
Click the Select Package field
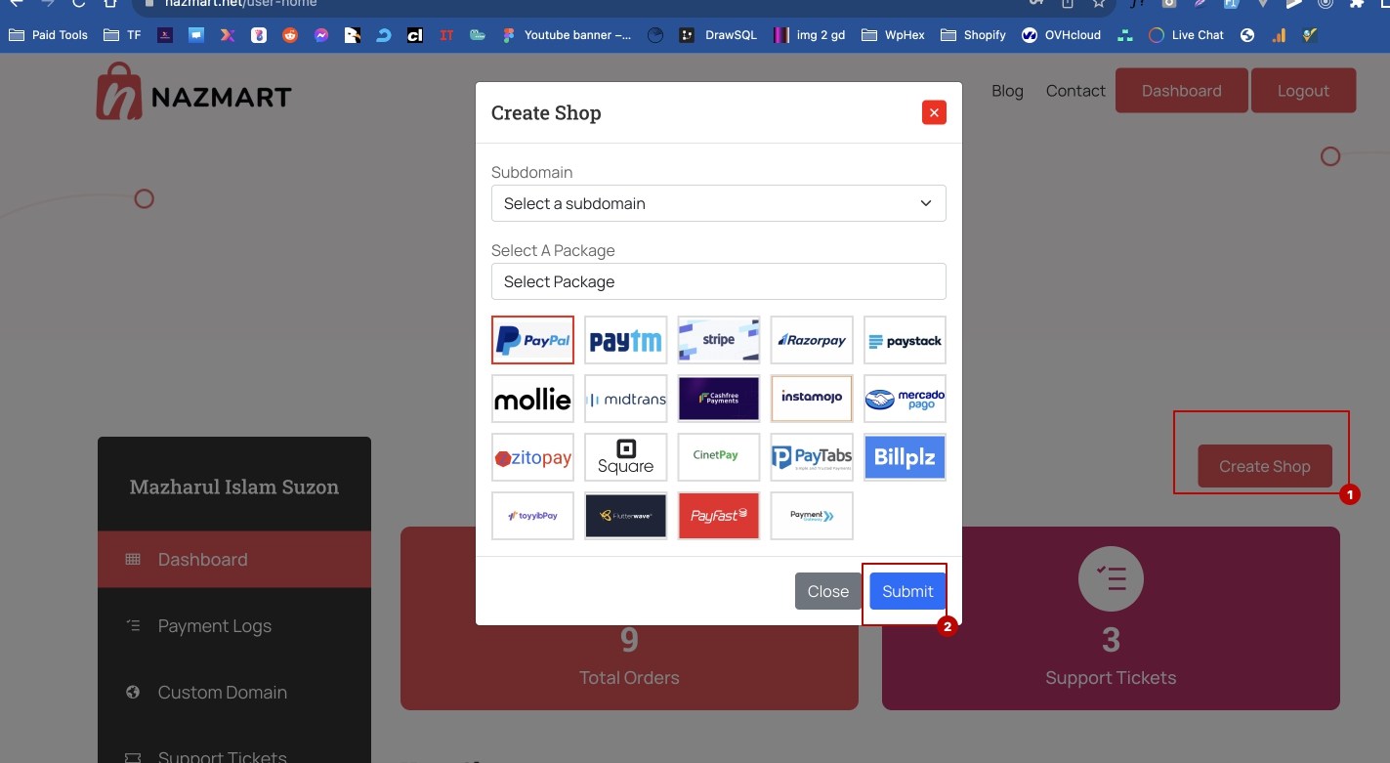click(x=718, y=281)
